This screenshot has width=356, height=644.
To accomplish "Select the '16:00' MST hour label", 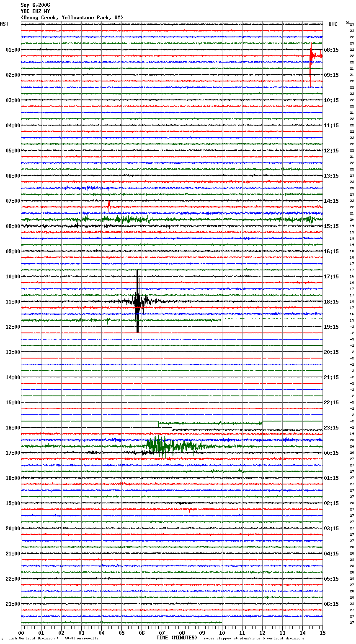I will [x=13, y=428].
